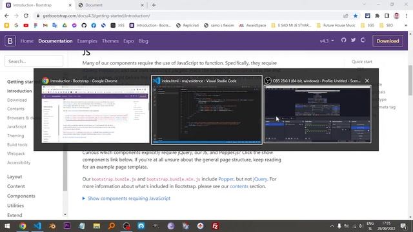Expand the system tray hidden icons chevron
The height and width of the screenshot is (232, 413).
pyautogui.click(x=332, y=226)
